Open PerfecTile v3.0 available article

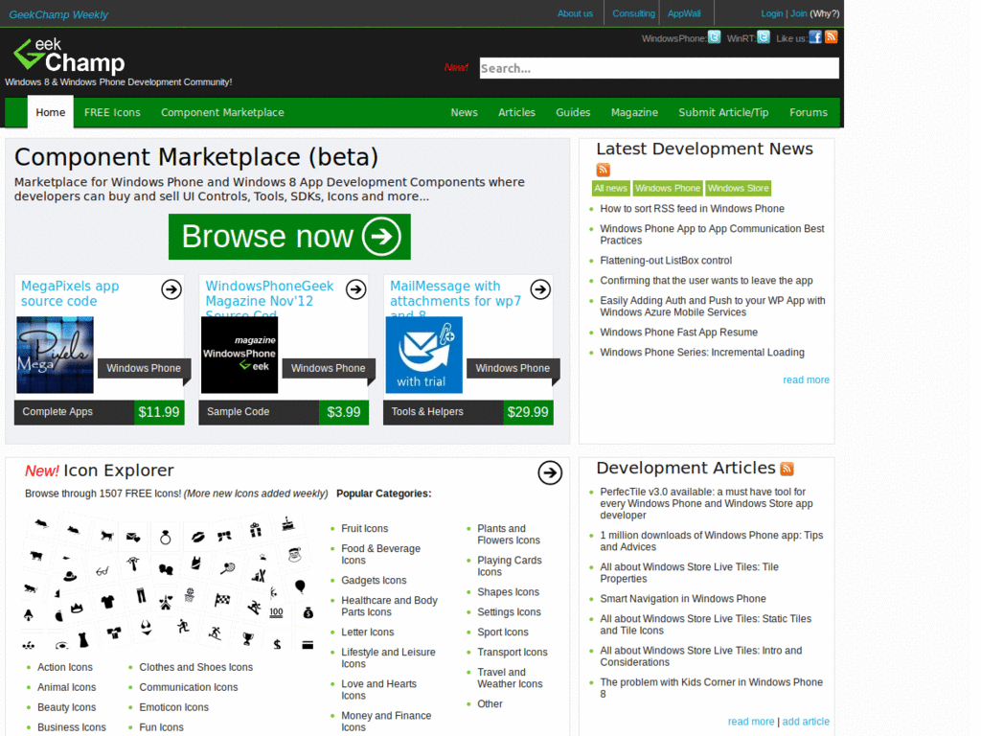pos(706,503)
